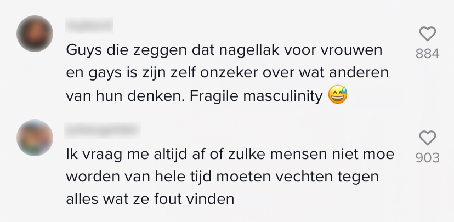
Task: Click the 884 like count
Action: click(x=427, y=54)
